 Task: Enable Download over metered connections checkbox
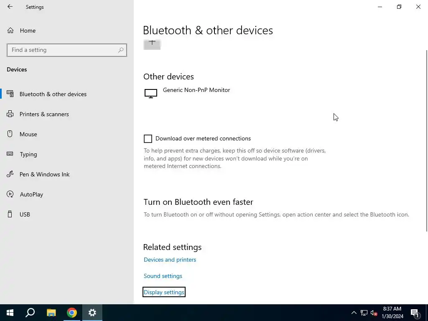[148, 139]
